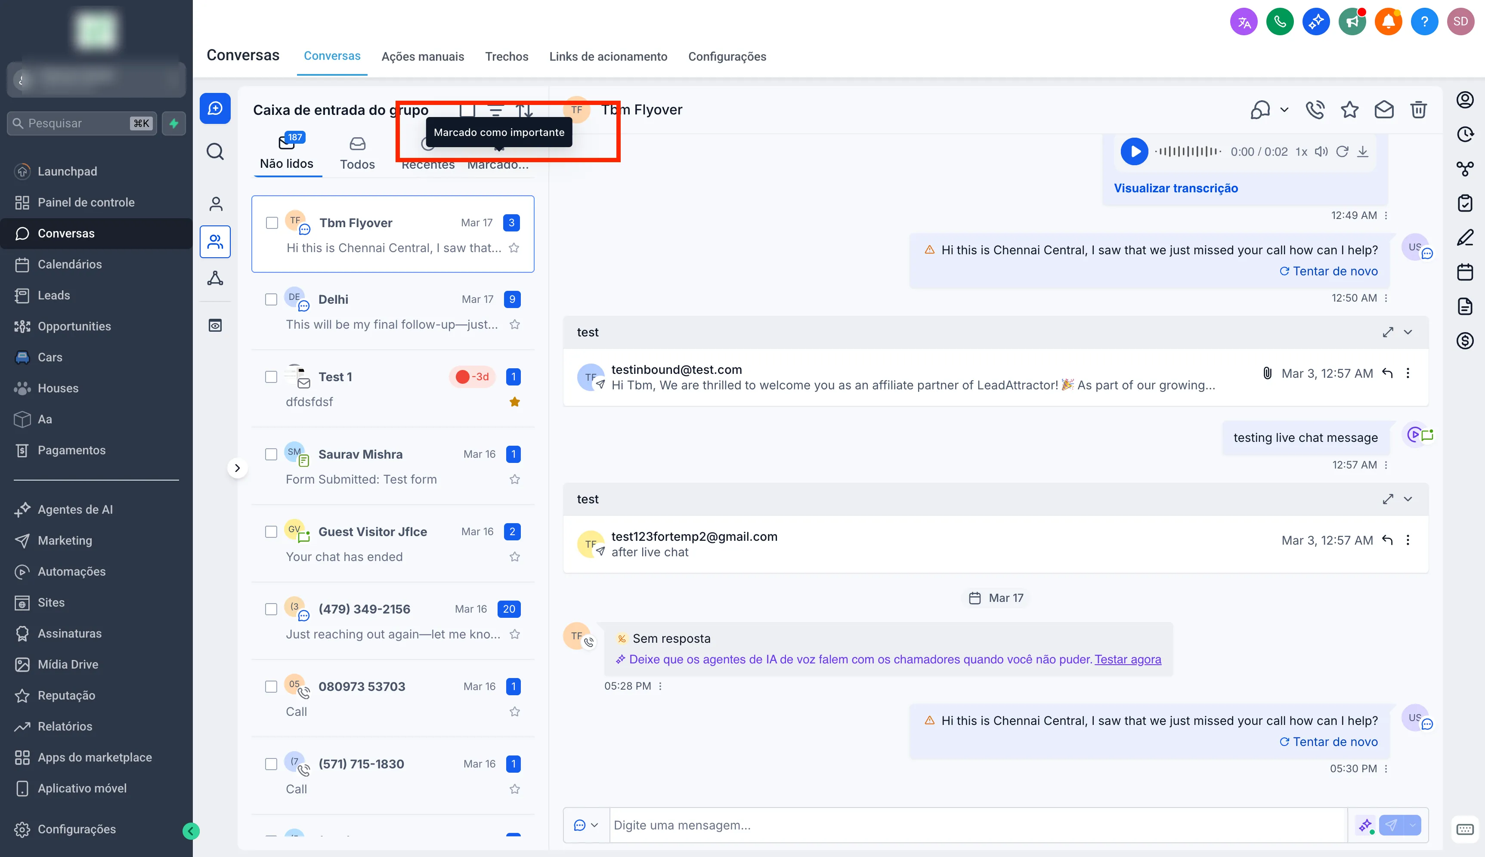Check the checkbox next to Tbm Flyover
The image size is (1485, 857).
(x=272, y=222)
